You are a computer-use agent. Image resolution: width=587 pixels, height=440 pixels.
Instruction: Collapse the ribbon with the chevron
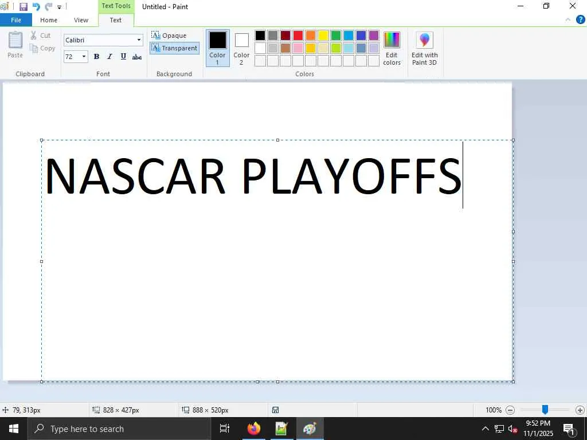[568, 20]
